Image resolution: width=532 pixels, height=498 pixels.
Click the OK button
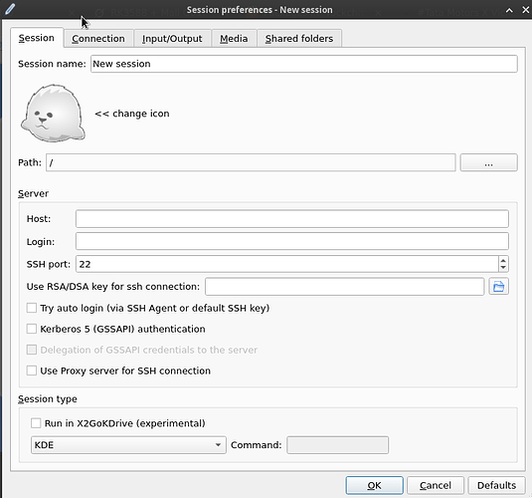point(374,485)
